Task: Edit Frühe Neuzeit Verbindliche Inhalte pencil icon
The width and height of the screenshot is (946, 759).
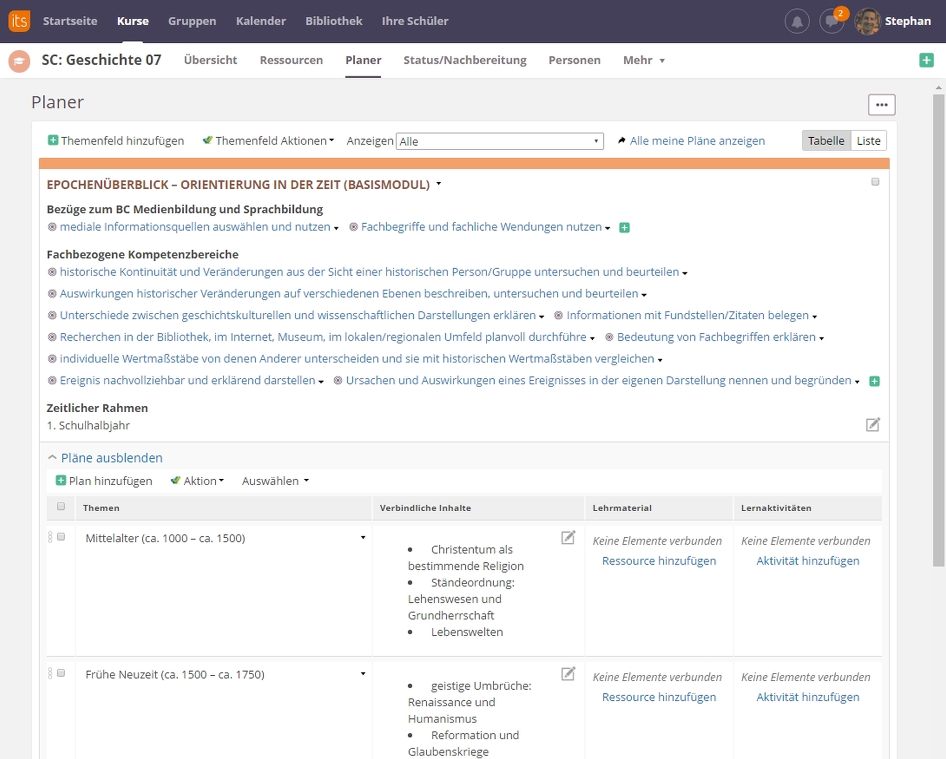Action: 568,674
